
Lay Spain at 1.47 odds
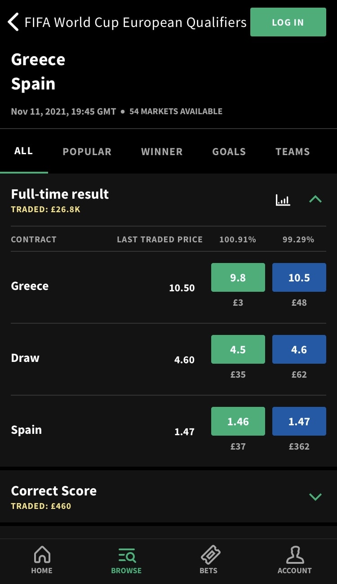point(299,422)
